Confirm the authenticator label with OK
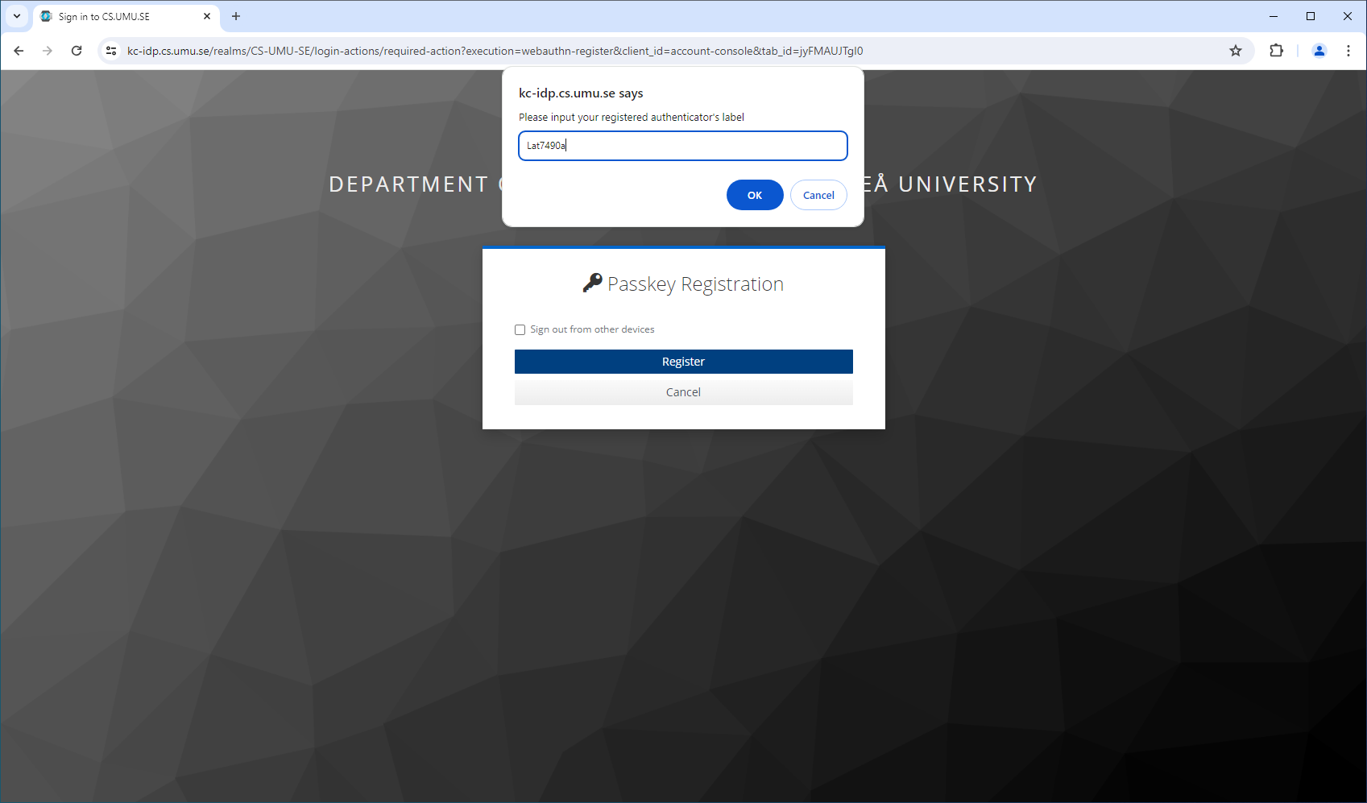The width and height of the screenshot is (1367, 803). click(754, 195)
